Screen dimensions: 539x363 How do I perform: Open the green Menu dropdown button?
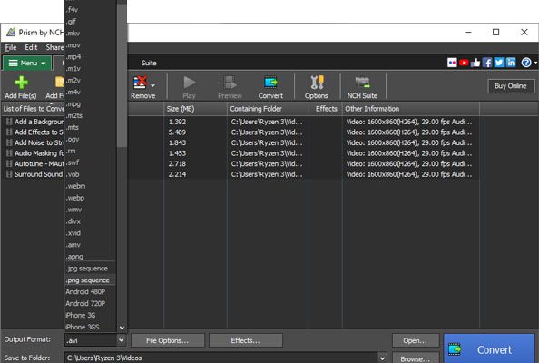27,64
